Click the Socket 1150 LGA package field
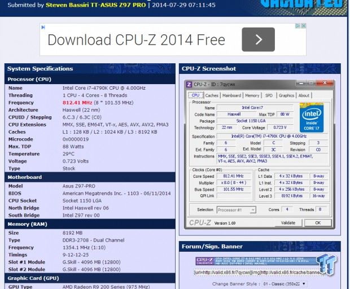This screenshot has width=350, height=289. coord(255,121)
